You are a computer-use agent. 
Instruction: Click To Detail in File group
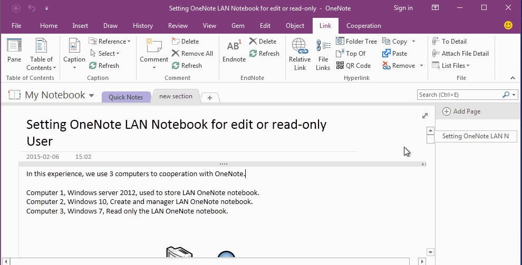click(x=449, y=41)
